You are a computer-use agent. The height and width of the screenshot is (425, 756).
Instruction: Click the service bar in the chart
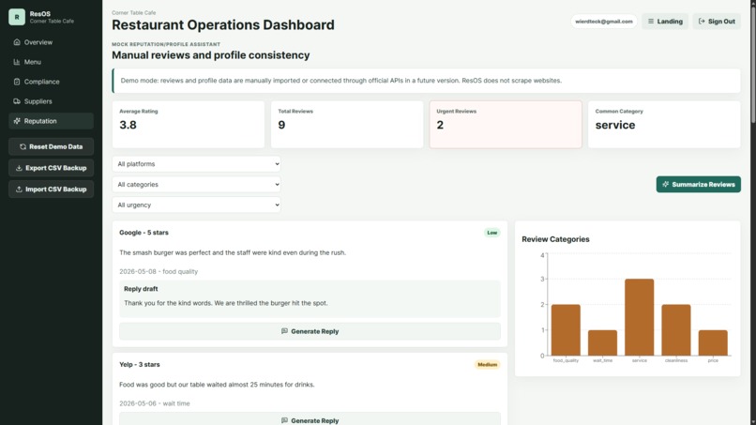(640, 317)
